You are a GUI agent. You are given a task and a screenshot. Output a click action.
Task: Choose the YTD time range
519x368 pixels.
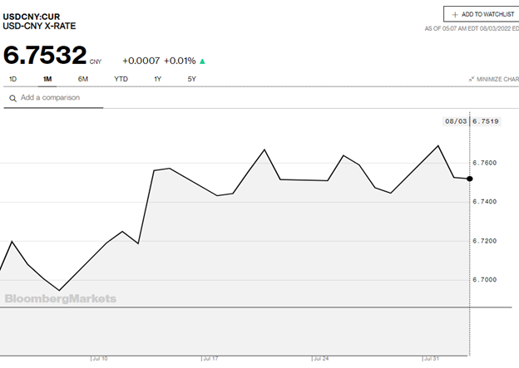click(x=121, y=79)
